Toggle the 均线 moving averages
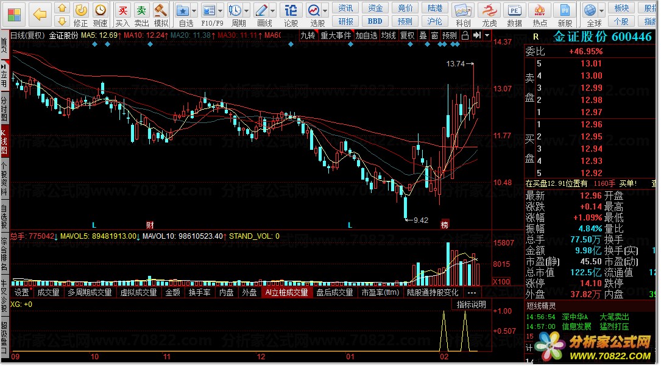 389,35
